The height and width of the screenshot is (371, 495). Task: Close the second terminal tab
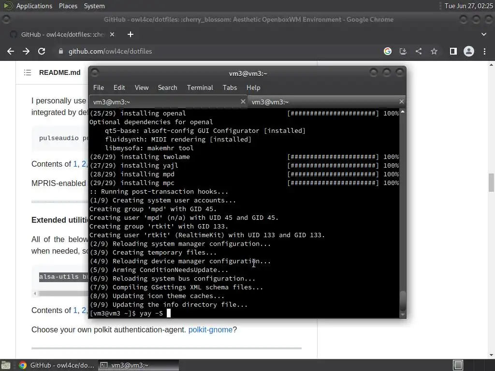coord(401,101)
